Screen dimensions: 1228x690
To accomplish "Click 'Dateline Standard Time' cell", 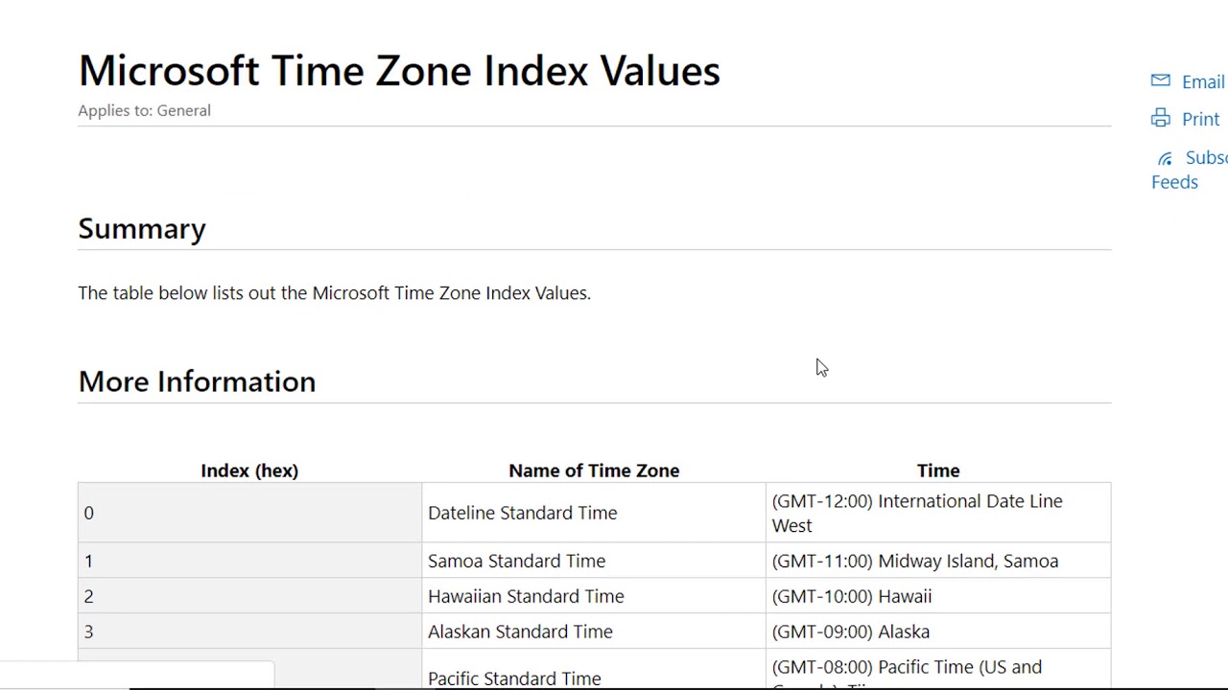I will pyautogui.click(x=594, y=513).
